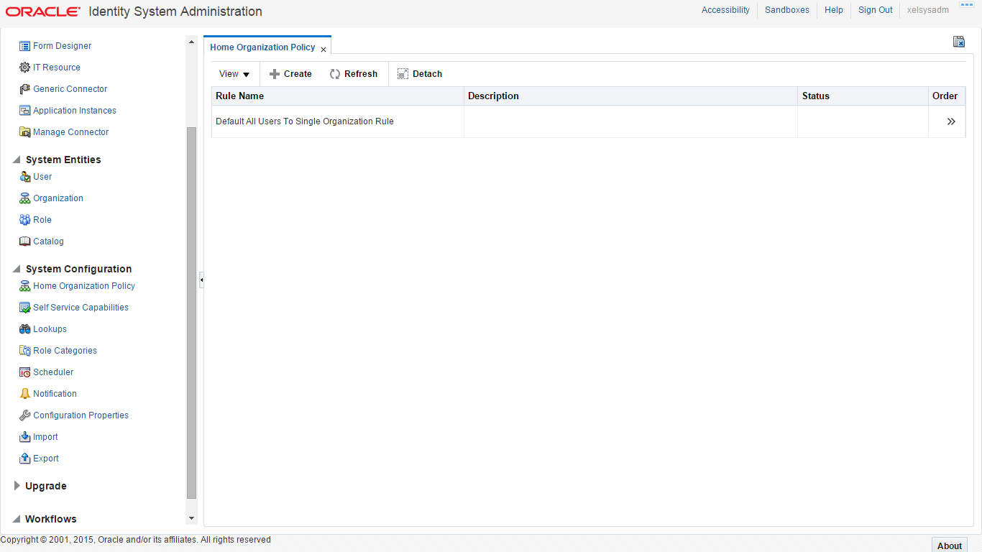The image size is (982, 552).
Task: Open the Organization entity page
Action: click(x=58, y=198)
